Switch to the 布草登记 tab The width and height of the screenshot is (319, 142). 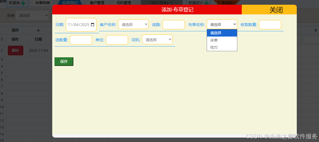point(70,3)
